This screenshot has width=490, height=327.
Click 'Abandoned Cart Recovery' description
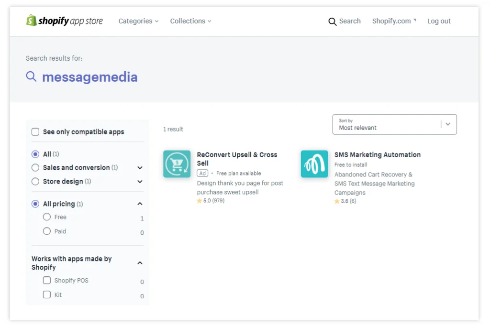point(374,183)
